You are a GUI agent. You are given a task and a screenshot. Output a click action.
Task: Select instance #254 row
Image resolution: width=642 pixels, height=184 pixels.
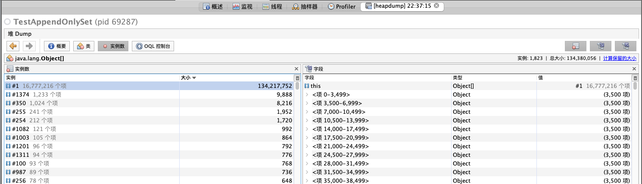pyautogui.click(x=149, y=120)
